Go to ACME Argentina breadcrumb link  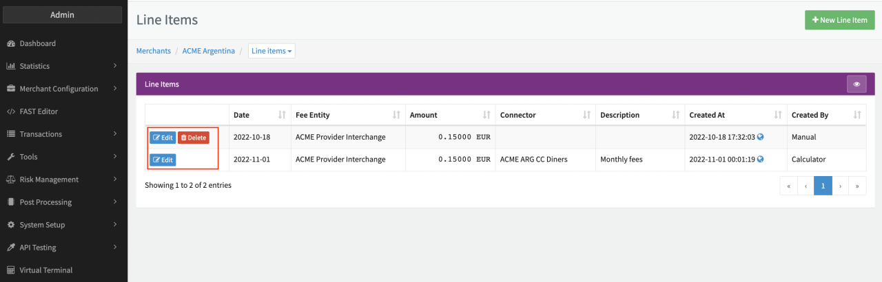209,51
